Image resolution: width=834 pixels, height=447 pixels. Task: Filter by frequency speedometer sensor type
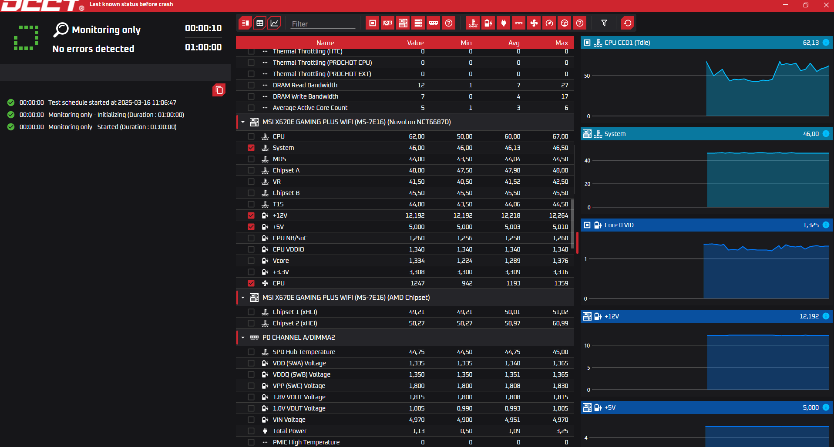(x=549, y=23)
